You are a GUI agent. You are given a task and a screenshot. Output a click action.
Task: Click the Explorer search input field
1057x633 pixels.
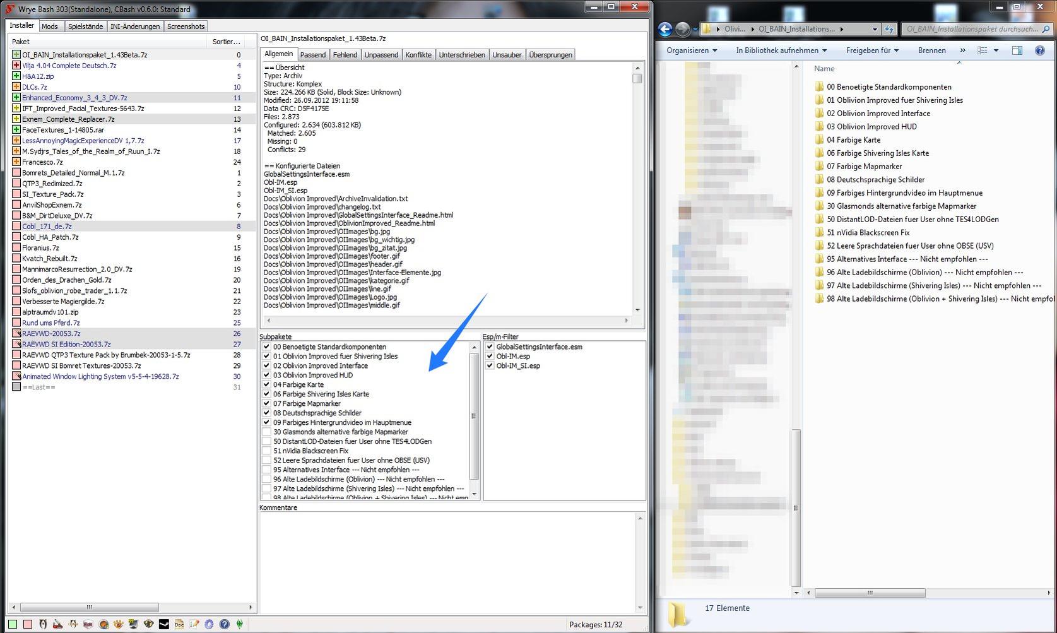click(971, 29)
